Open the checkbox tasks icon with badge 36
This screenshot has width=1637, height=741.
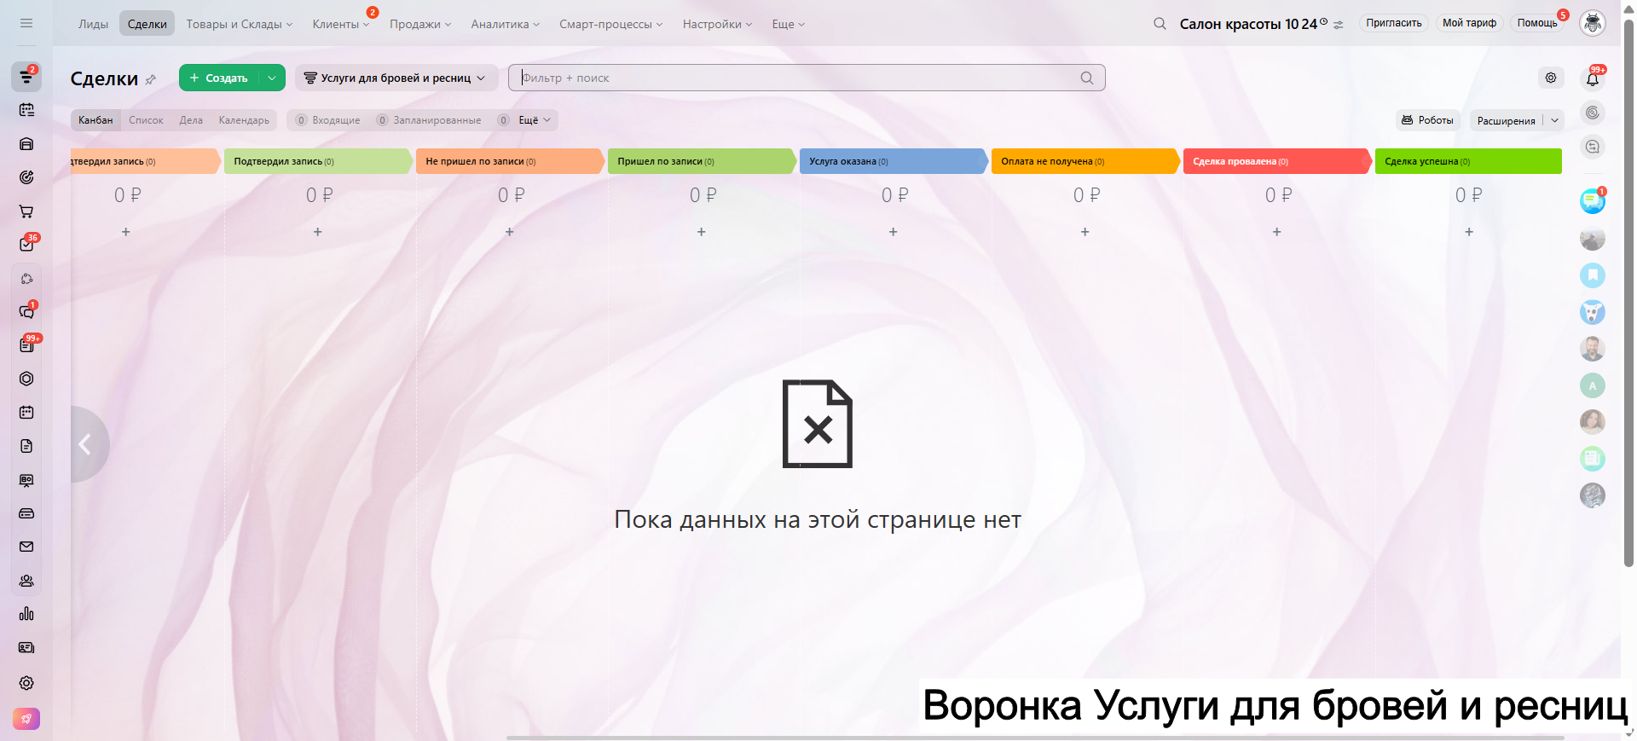pos(26,245)
